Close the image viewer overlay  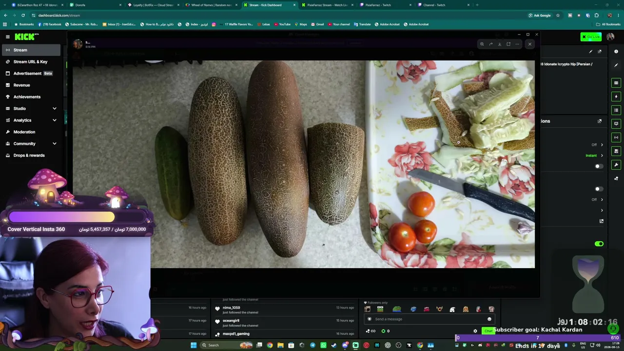point(530,44)
